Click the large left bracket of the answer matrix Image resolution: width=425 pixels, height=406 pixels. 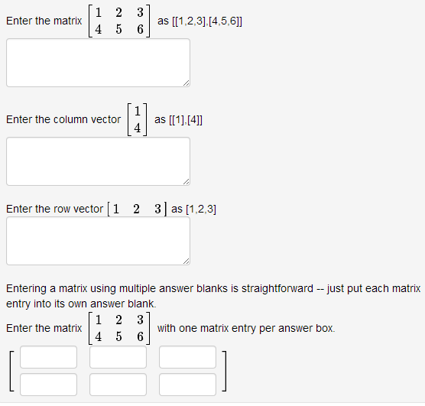pyautogui.click(x=11, y=371)
